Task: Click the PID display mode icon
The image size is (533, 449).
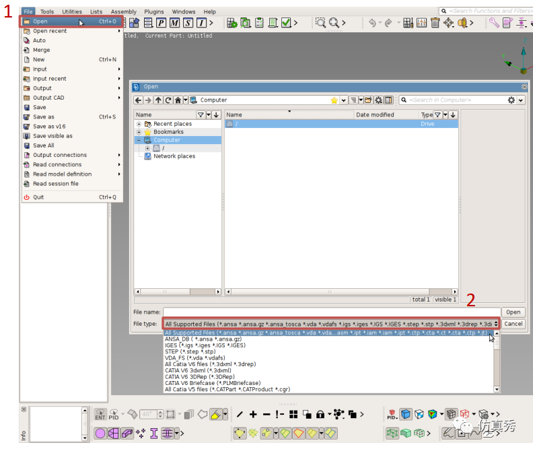Action: 392,414
